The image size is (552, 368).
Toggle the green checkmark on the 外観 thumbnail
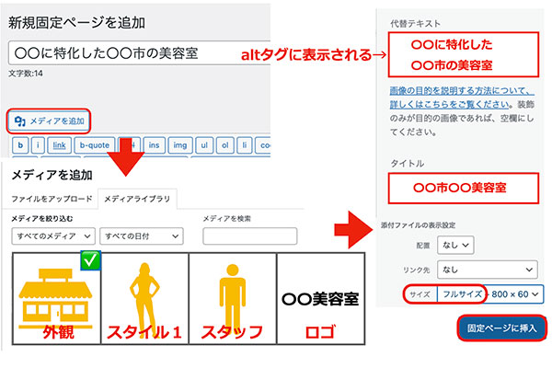[x=91, y=261]
